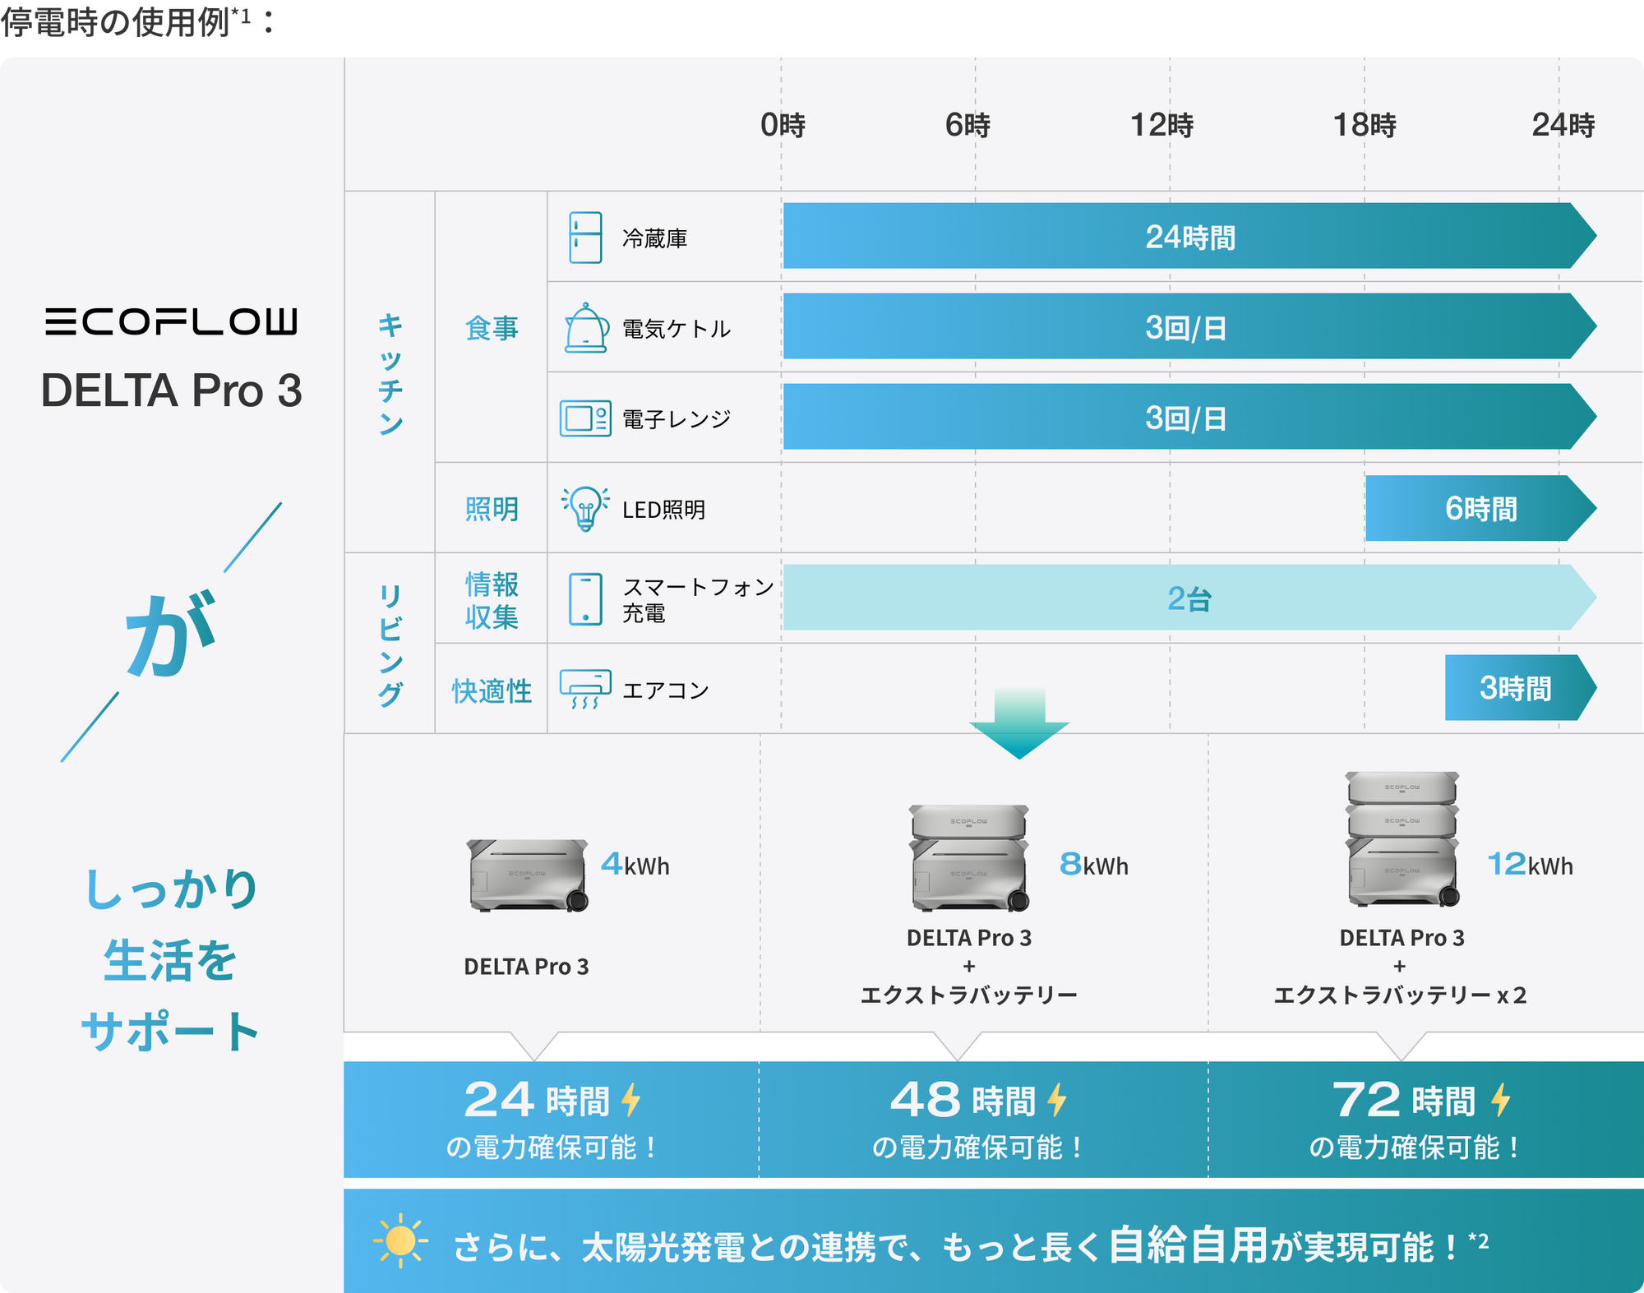This screenshot has height=1293, width=1644.
Task: Click the 12kWh capacity text
Action: click(1530, 865)
